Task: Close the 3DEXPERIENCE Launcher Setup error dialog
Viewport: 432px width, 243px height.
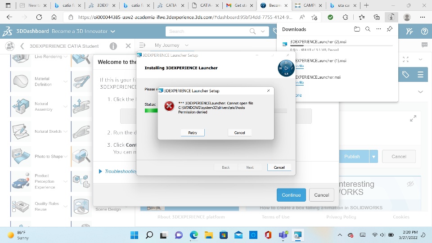Action: click(268, 90)
